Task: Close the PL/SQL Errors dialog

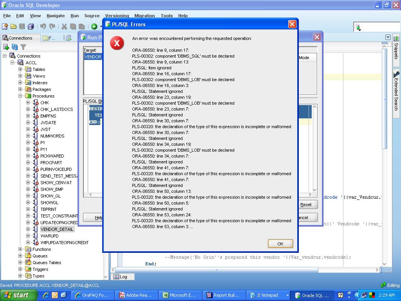Action: [292, 24]
